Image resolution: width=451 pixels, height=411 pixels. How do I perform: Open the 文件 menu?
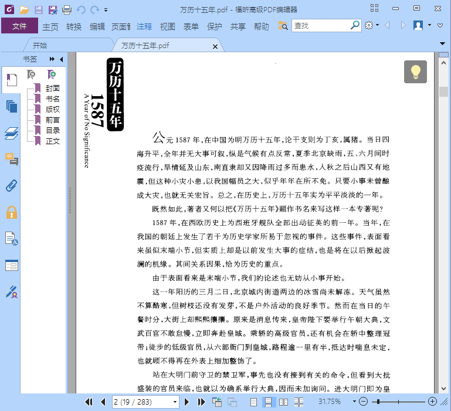[x=19, y=26]
